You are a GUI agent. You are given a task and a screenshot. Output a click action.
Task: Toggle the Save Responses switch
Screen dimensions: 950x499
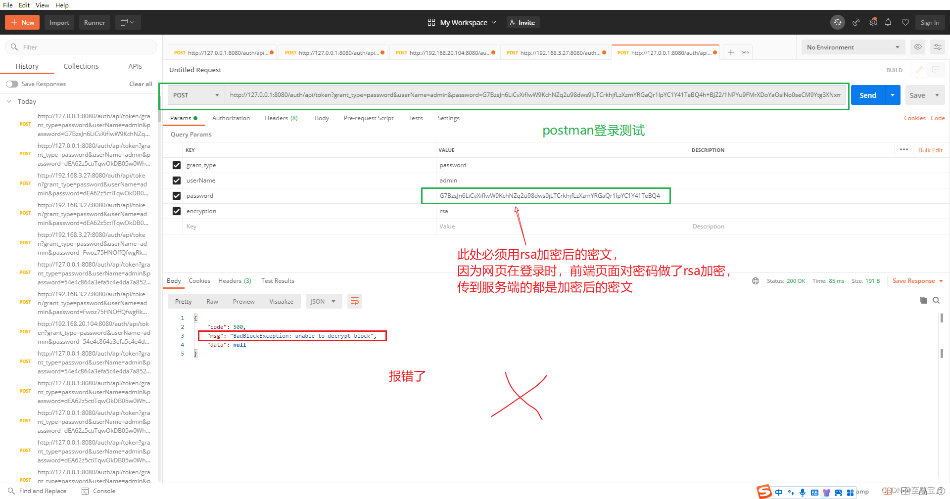[x=12, y=84]
